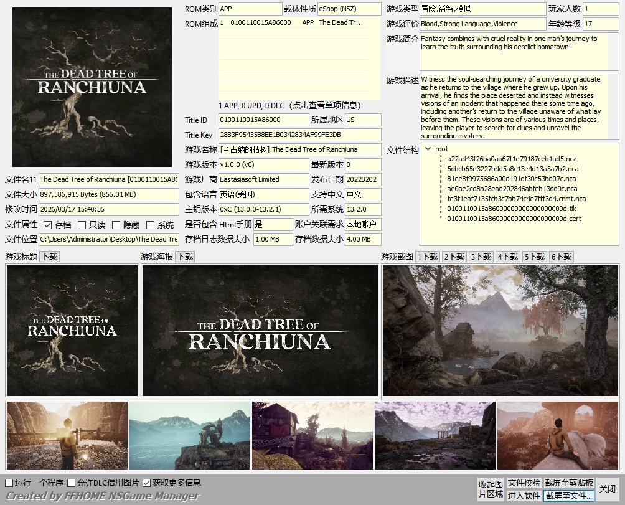Click the 文件校验 button
625x505 pixels.
click(x=524, y=483)
